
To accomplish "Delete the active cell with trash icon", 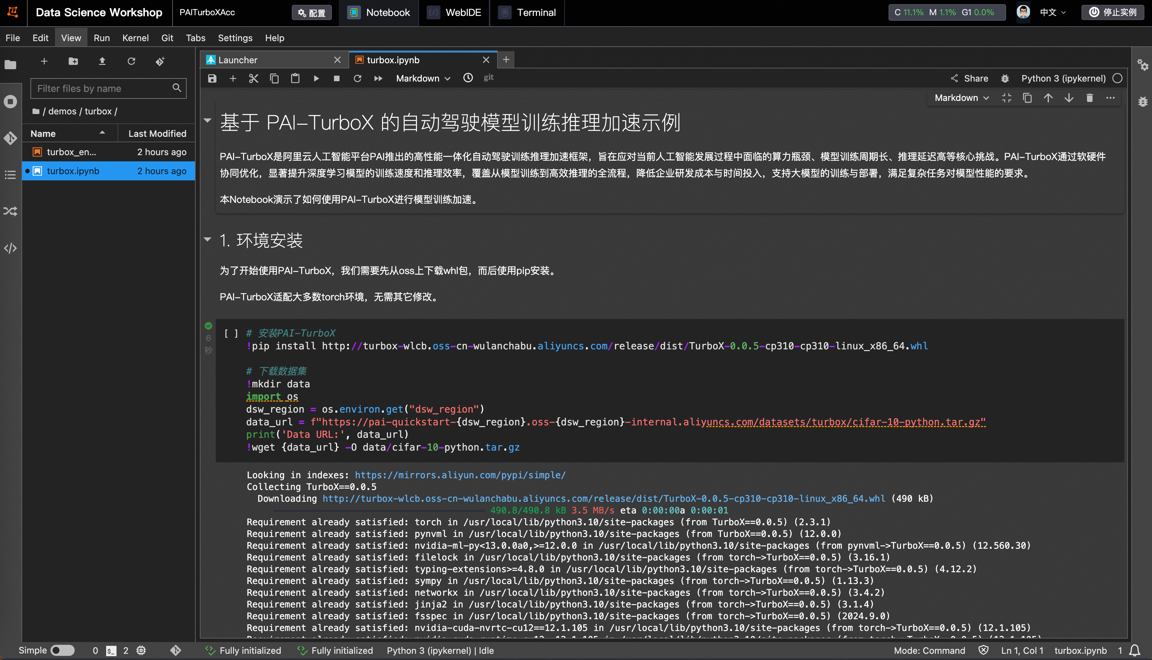I will coord(1089,98).
